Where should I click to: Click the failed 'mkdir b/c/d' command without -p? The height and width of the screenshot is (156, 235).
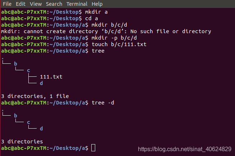[x=109, y=25]
